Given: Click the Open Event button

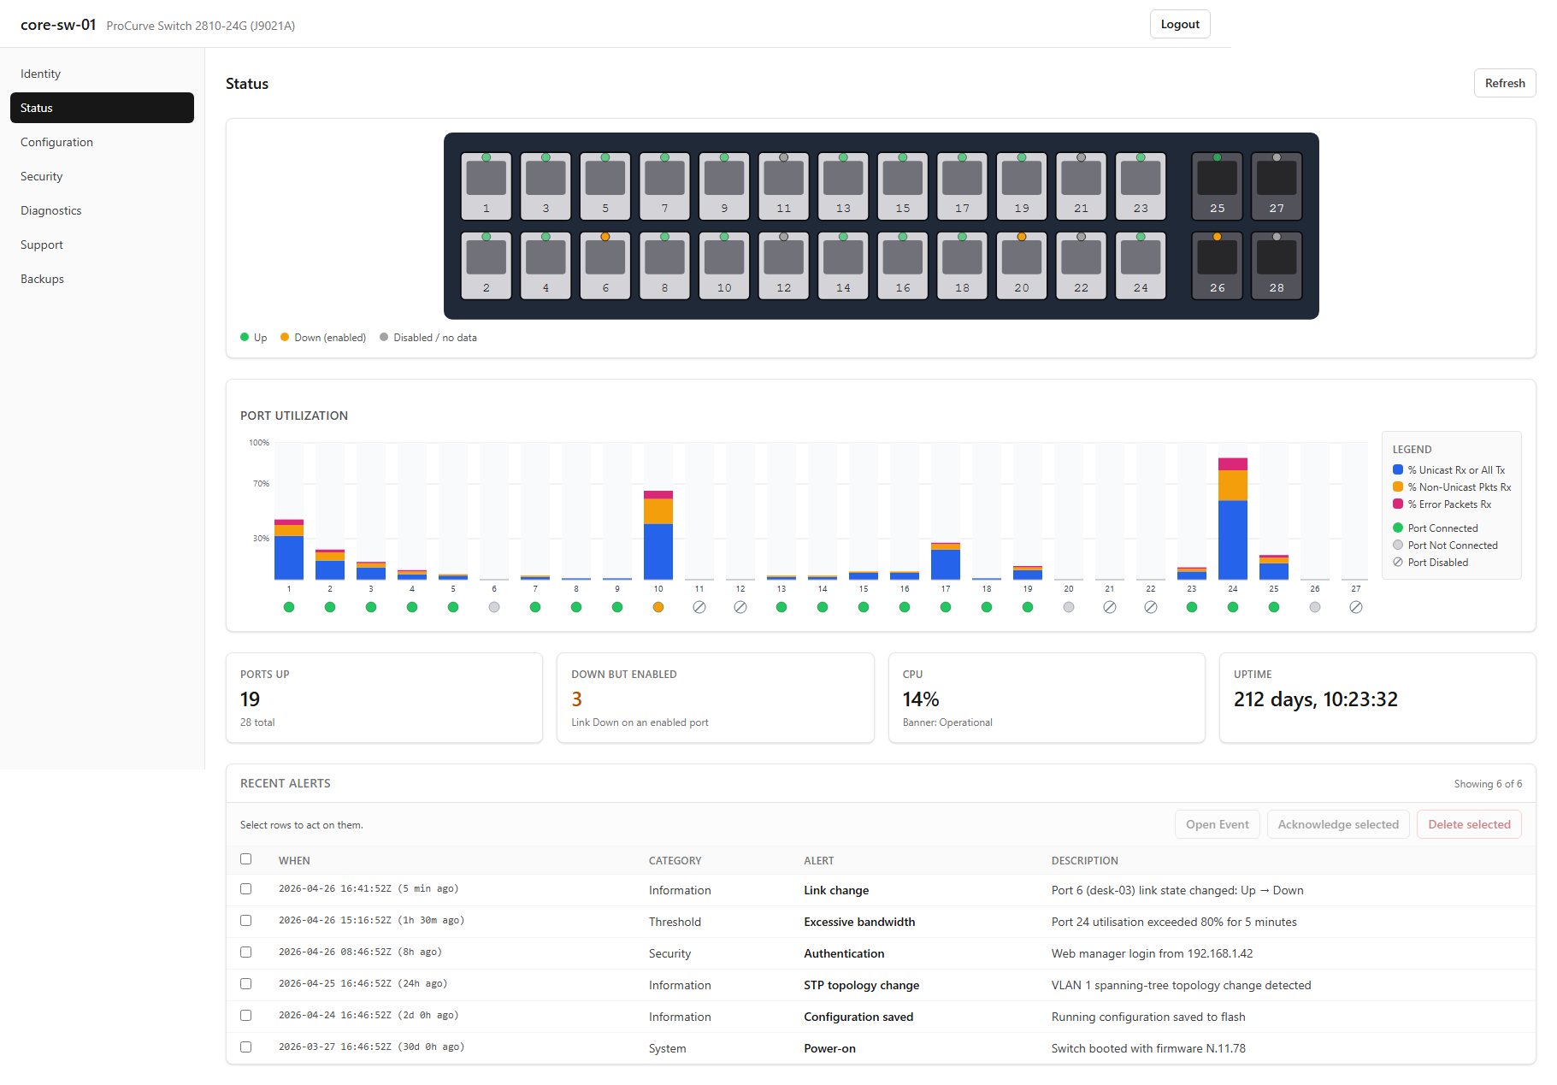Looking at the screenshot, I should tap(1217, 824).
